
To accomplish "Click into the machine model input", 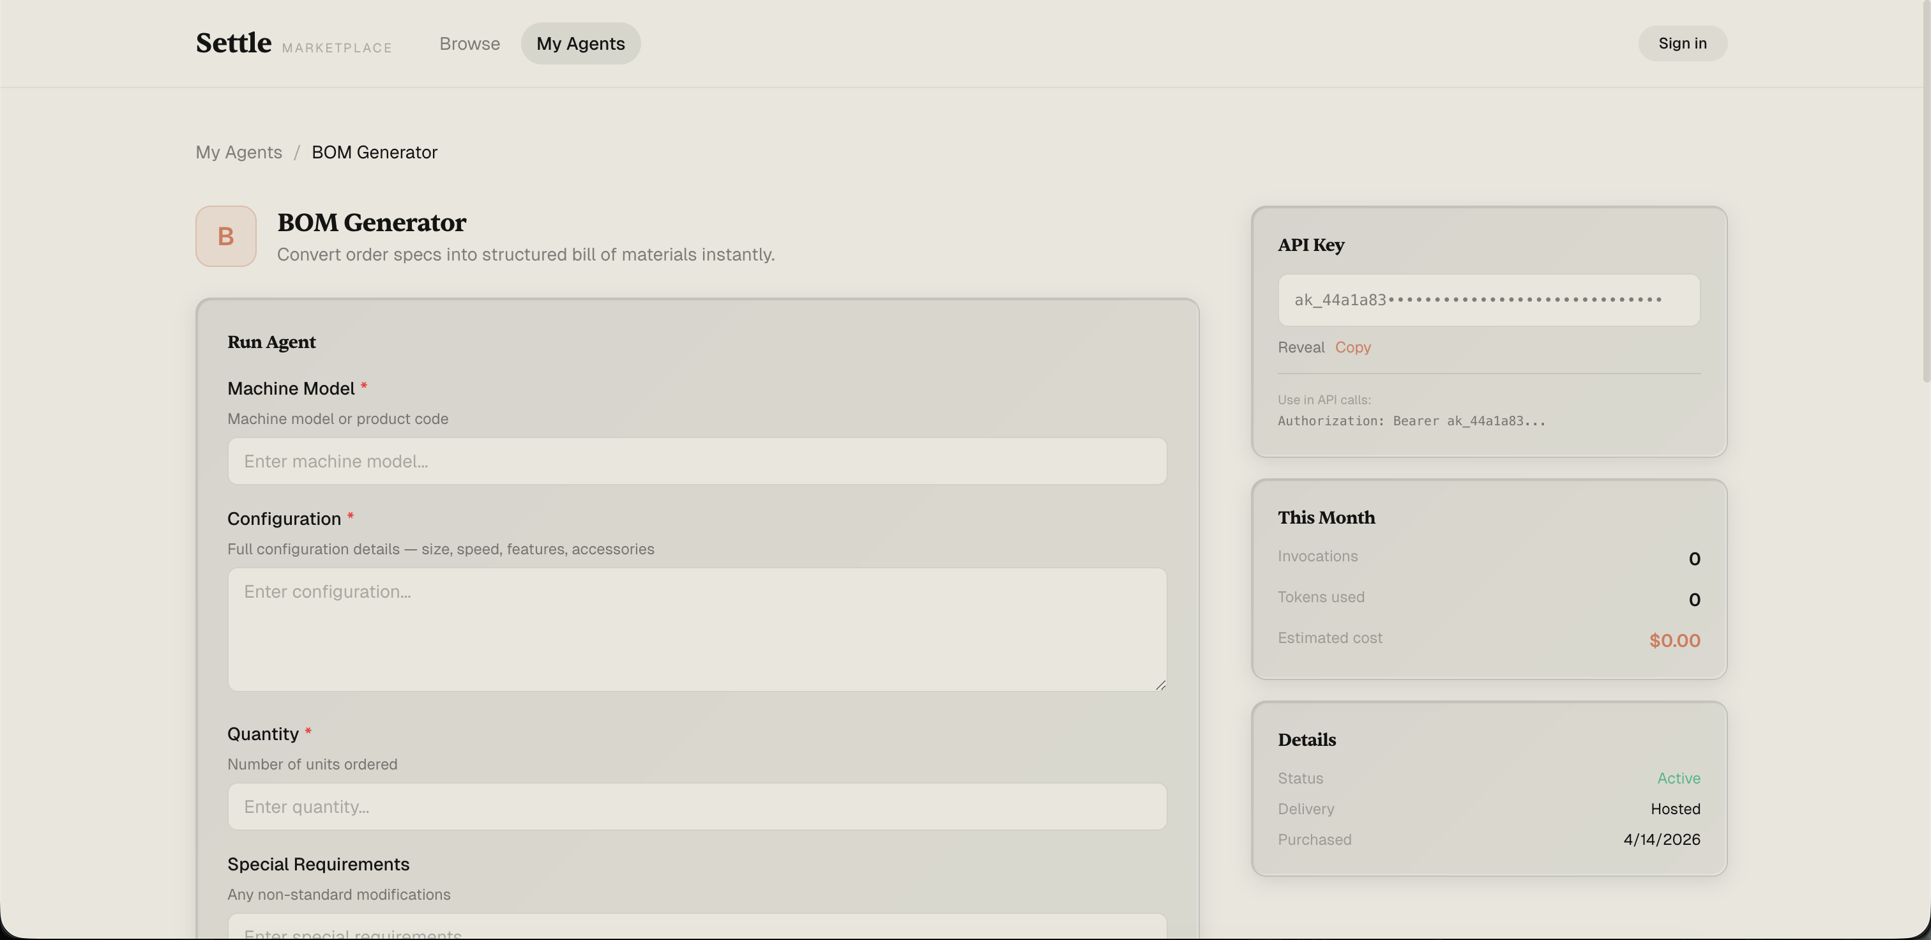I will coord(697,461).
